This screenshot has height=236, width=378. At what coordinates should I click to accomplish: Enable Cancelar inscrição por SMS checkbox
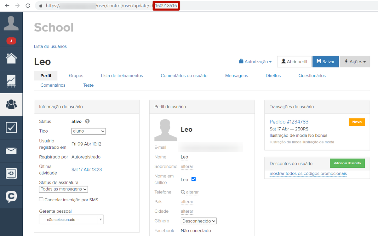41,199
